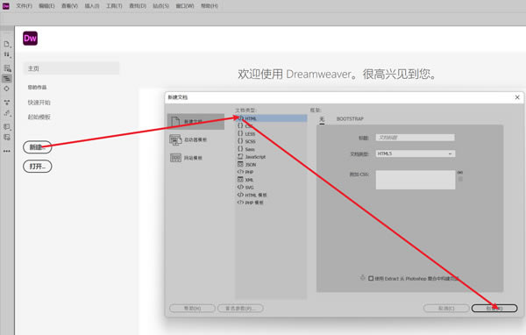The image size is (526, 335).
Task: Select 主页 in the start page sidebar
Action: (x=72, y=68)
